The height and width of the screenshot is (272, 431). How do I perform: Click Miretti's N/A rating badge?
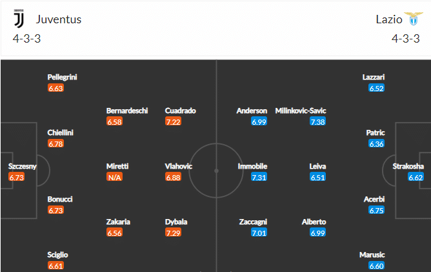pos(114,177)
